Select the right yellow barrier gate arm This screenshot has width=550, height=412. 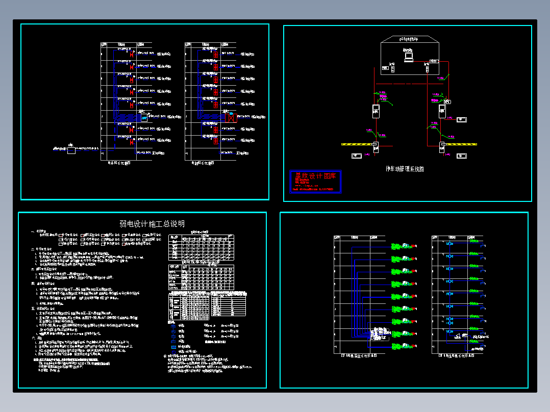(461, 144)
